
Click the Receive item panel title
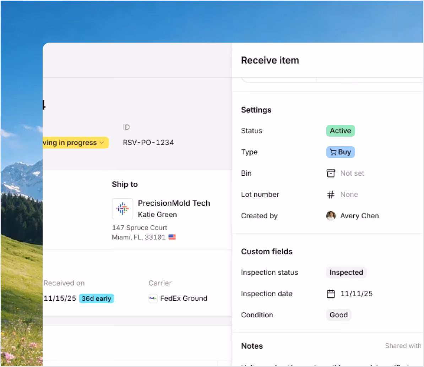[270, 60]
